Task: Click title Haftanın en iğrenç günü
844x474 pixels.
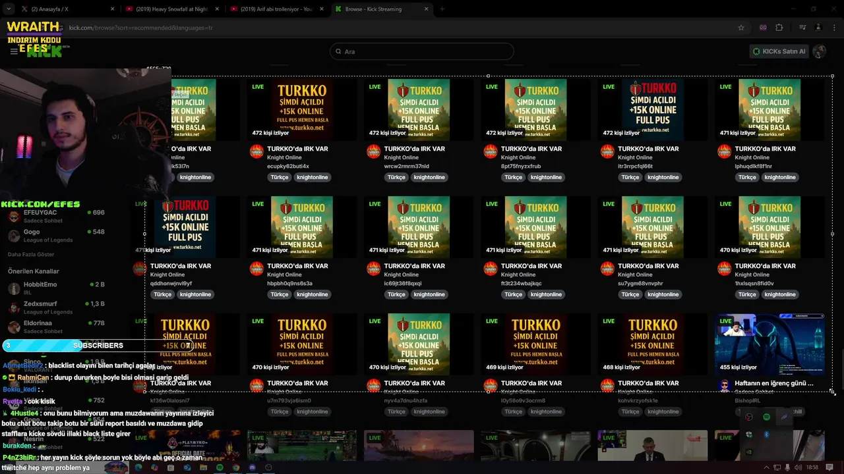Action: click(774, 383)
